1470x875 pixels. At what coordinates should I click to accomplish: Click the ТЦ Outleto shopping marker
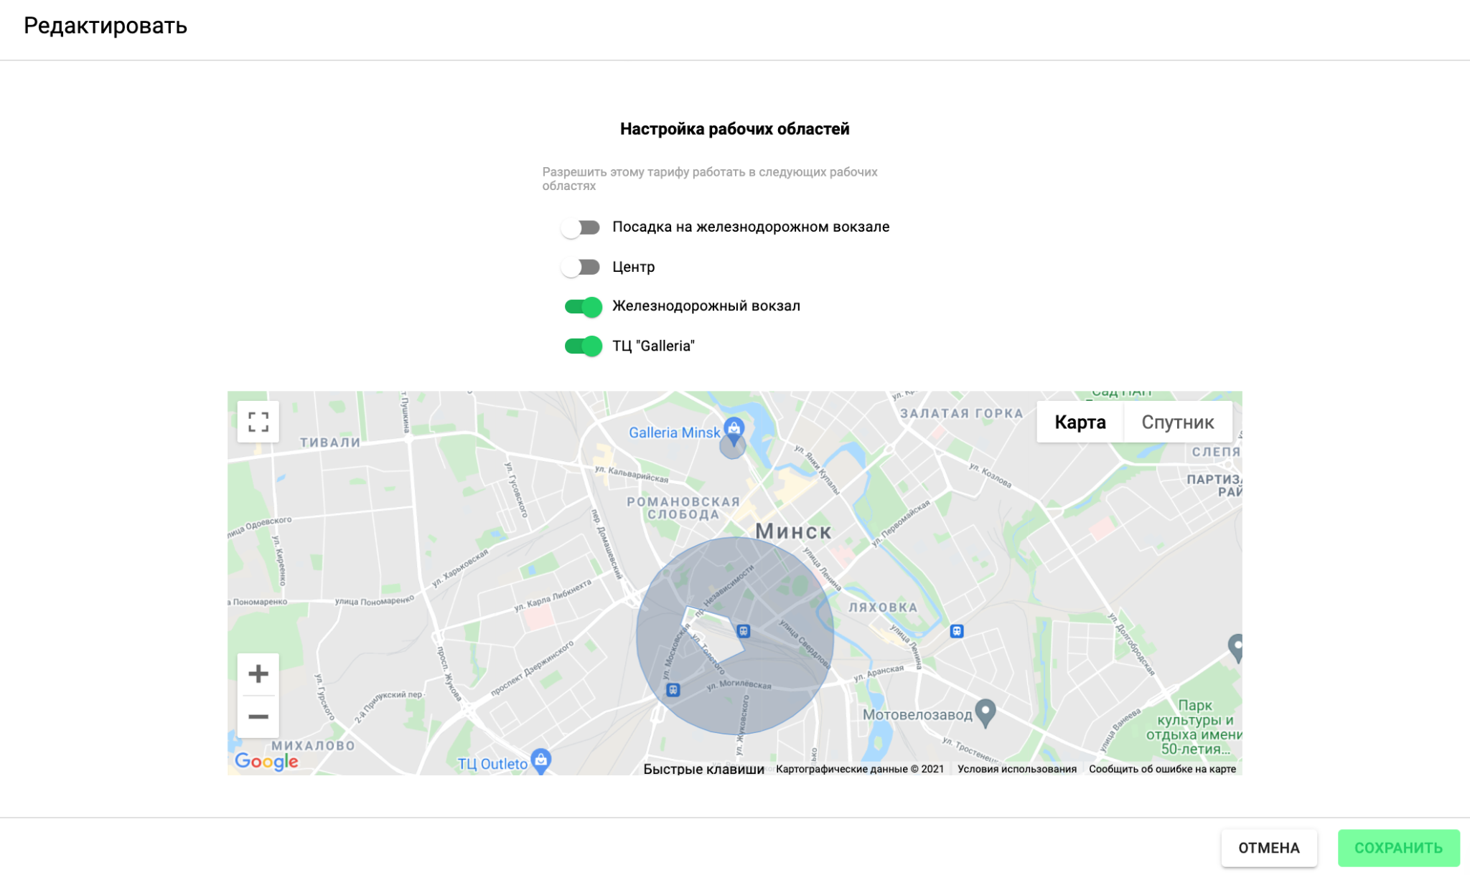coord(540,760)
